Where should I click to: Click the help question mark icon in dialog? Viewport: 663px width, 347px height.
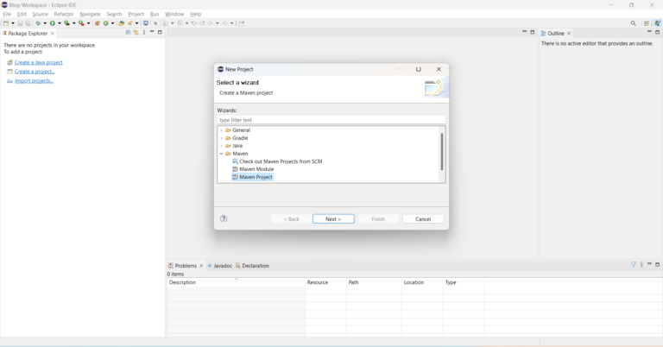tap(224, 219)
